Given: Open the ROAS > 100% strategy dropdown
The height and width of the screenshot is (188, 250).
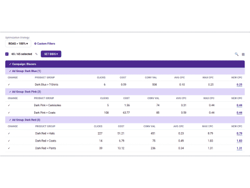Looking at the screenshot, I should (x=18, y=44).
